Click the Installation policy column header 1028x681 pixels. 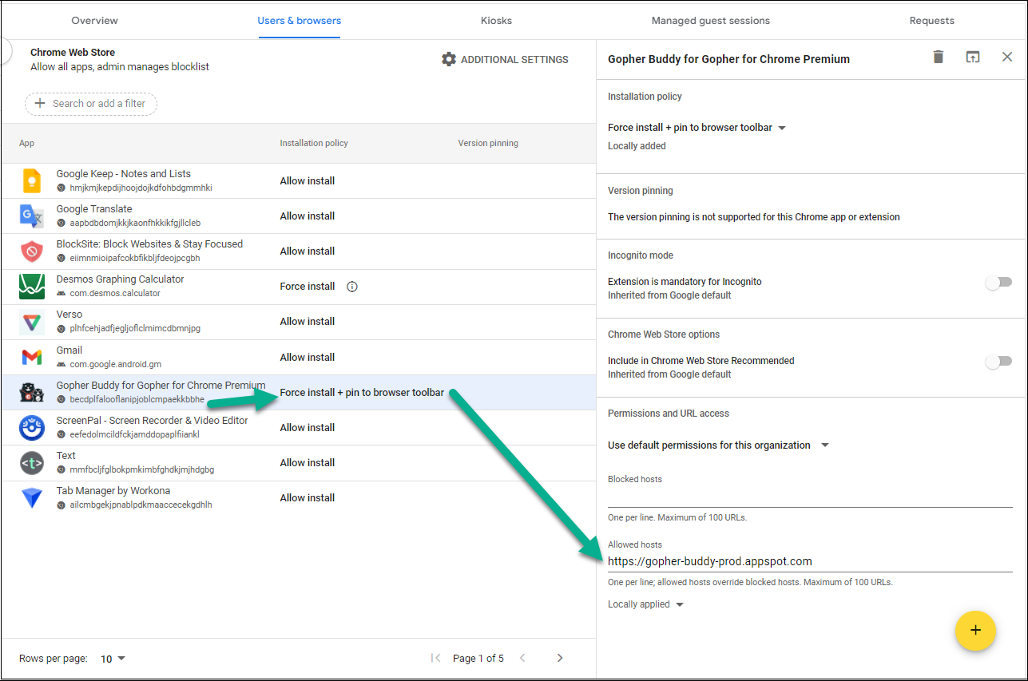314,144
